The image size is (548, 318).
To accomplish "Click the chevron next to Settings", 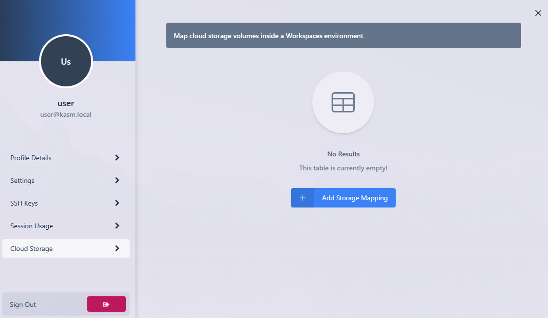I will [117, 180].
